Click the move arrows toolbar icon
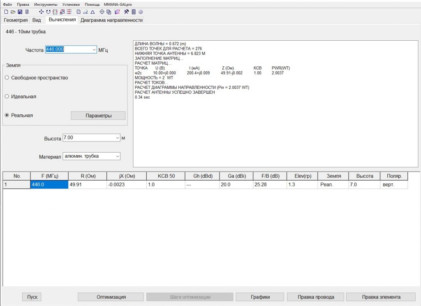 42,12
